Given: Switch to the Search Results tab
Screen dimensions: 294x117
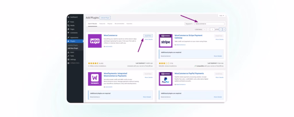Looking at the screenshot, I should click(x=92, y=24).
